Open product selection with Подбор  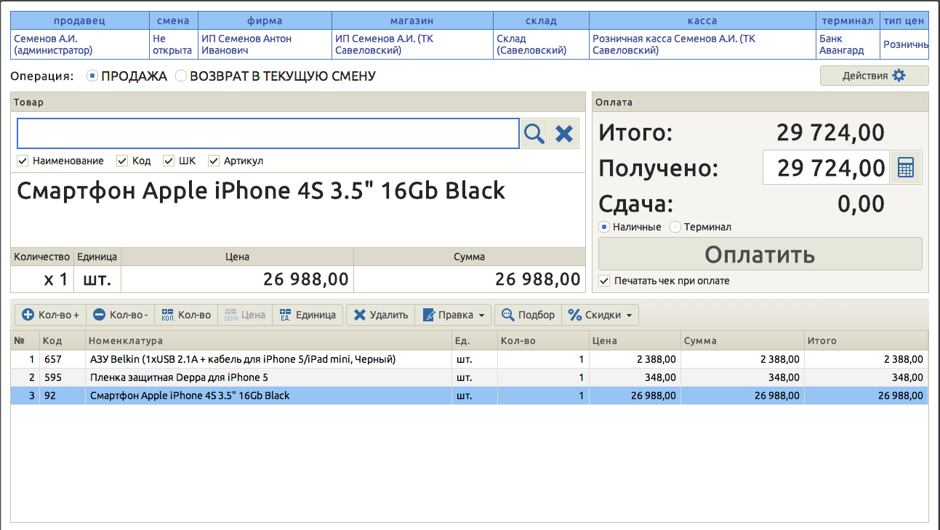pos(529,315)
